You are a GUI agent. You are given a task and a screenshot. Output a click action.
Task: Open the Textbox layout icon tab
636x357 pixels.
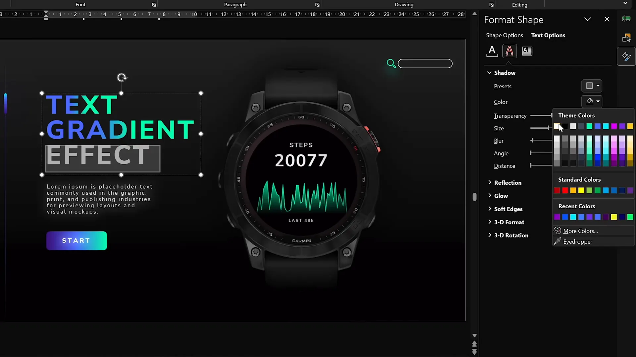[x=527, y=51]
